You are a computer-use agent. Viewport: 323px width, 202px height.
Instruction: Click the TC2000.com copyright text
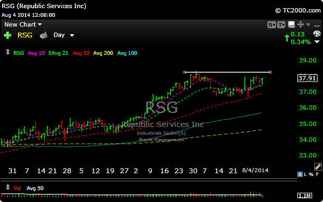pos(298,10)
